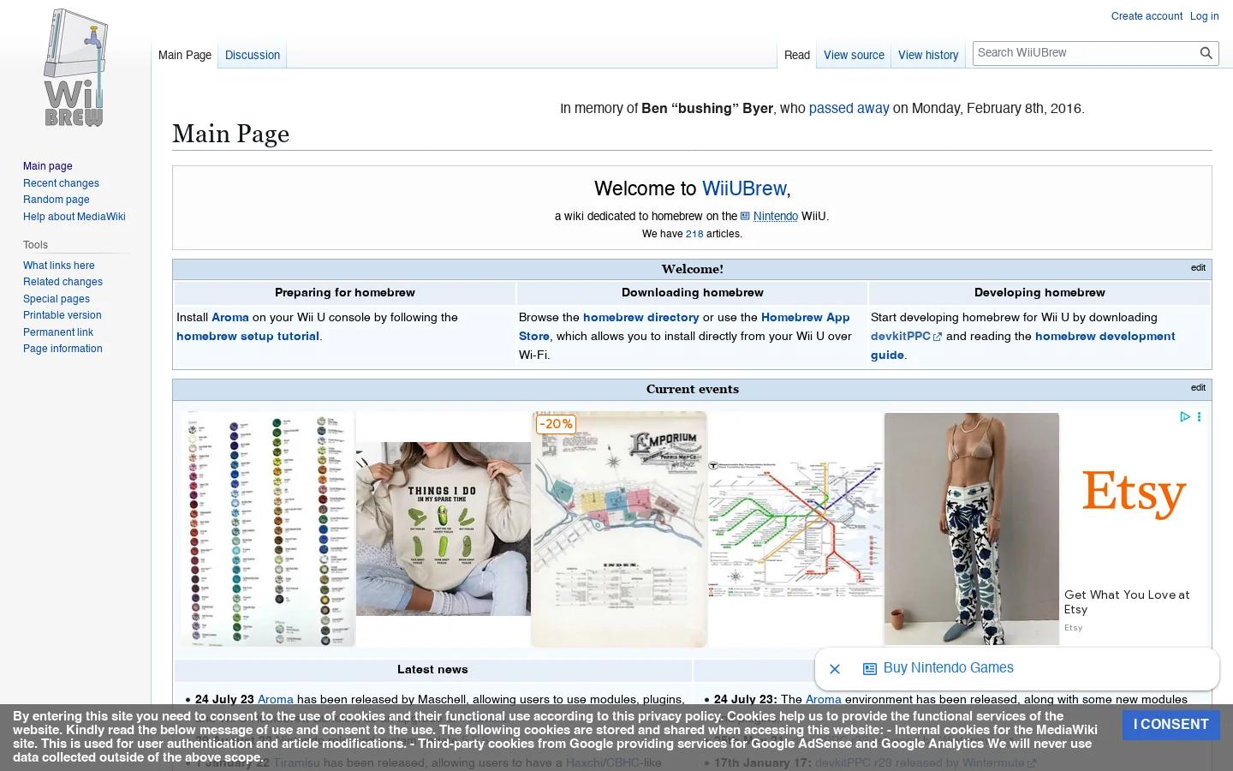Screen dimensions: 1233x771
Task: Click the news icon beside Buy Nintendo Games
Action: 870,669
